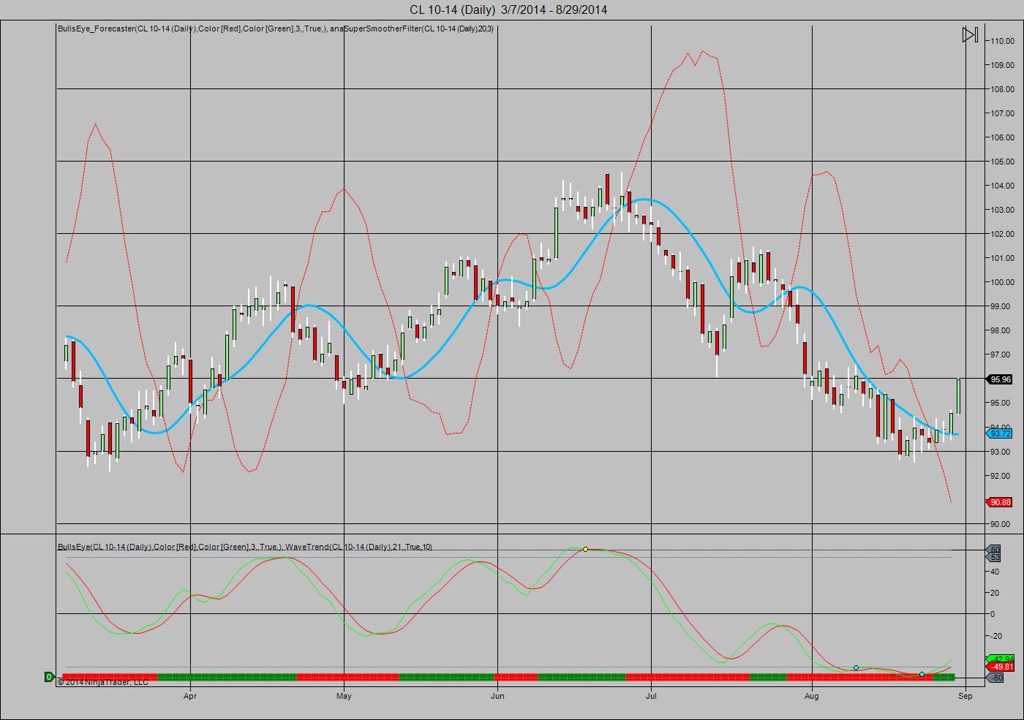Image resolution: width=1024 pixels, height=720 pixels.
Task: Click the black 95.96 last price marker
Action: coord(999,379)
